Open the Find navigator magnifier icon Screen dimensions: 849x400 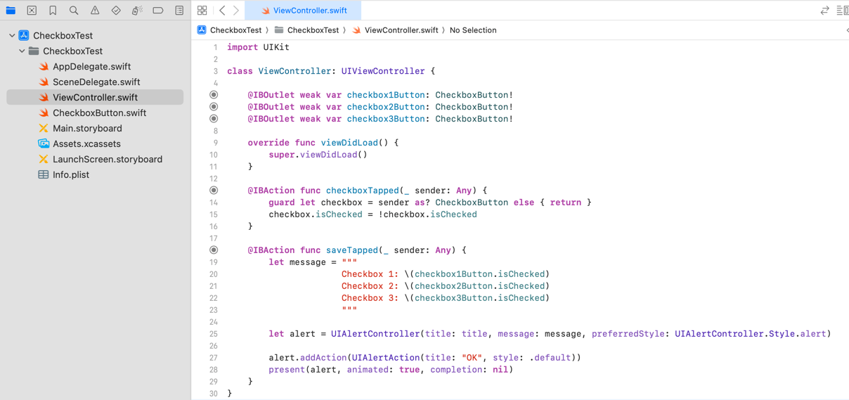point(74,11)
